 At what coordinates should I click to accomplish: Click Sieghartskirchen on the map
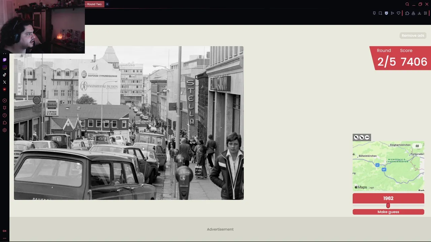coord(401,145)
